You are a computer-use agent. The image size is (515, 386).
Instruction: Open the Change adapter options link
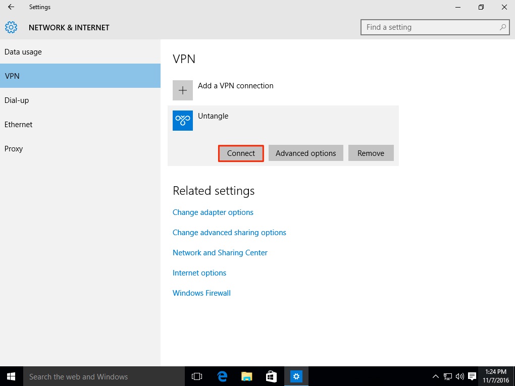213,212
